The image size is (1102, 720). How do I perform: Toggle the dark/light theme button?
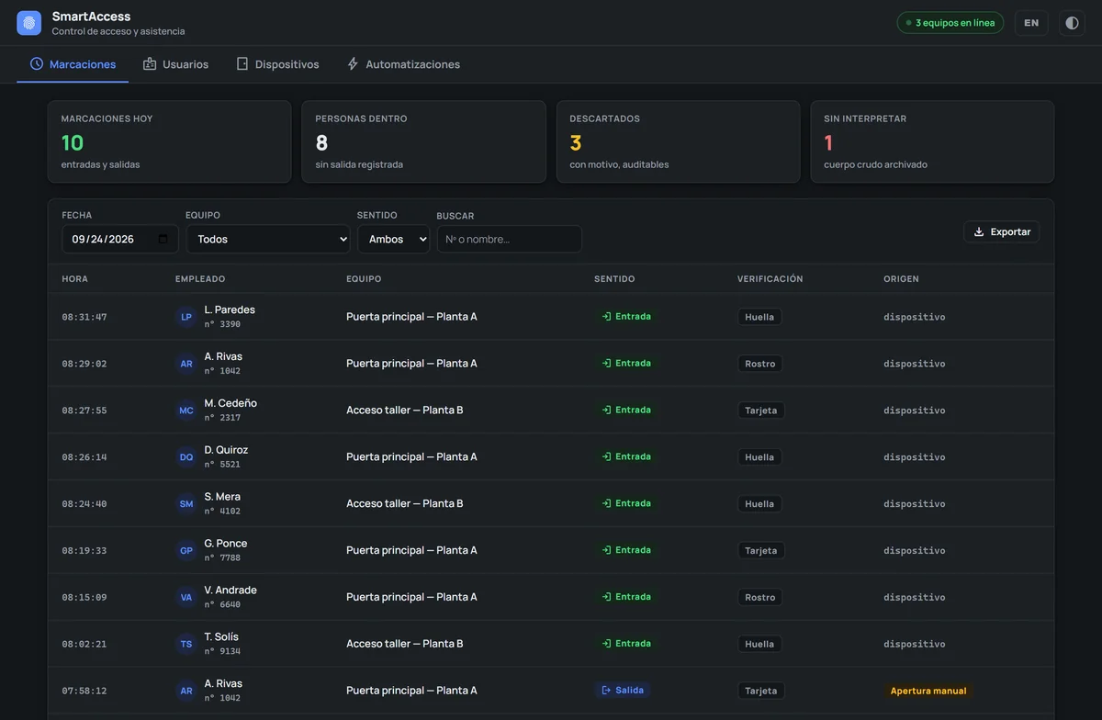click(1072, 23)
